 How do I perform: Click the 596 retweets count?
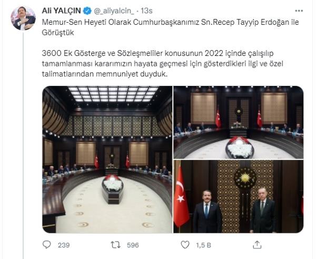click(x=133, y=245)
